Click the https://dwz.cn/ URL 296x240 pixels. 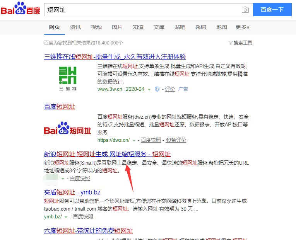[113, 140]
